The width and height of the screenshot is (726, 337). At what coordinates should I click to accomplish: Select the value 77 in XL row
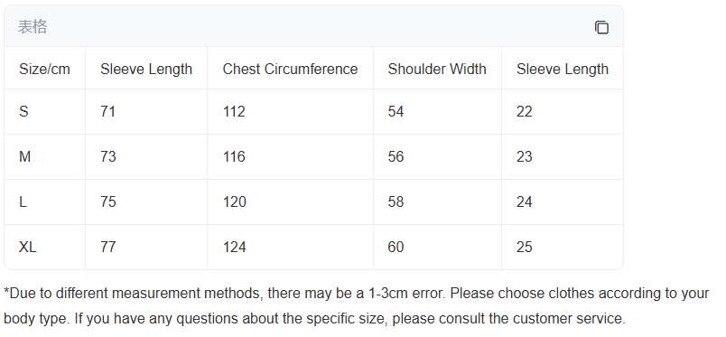tap(107, 247)
